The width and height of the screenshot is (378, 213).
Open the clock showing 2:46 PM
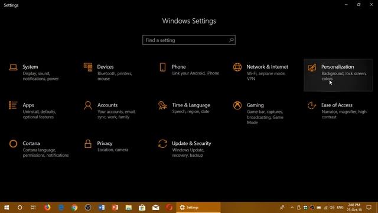[x=354, y=208]
